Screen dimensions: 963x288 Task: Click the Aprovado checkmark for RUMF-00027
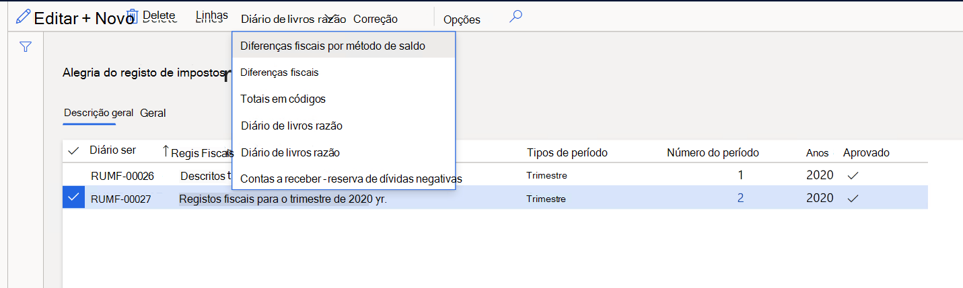coord(853,198)
